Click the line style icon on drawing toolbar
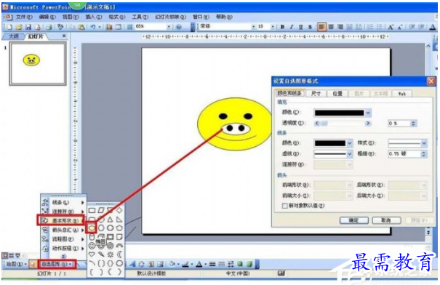 212,264
